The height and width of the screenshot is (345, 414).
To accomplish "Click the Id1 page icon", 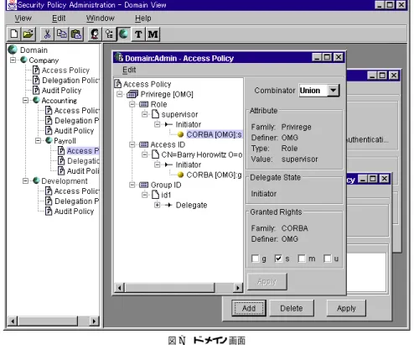I will tap(155, 195).
